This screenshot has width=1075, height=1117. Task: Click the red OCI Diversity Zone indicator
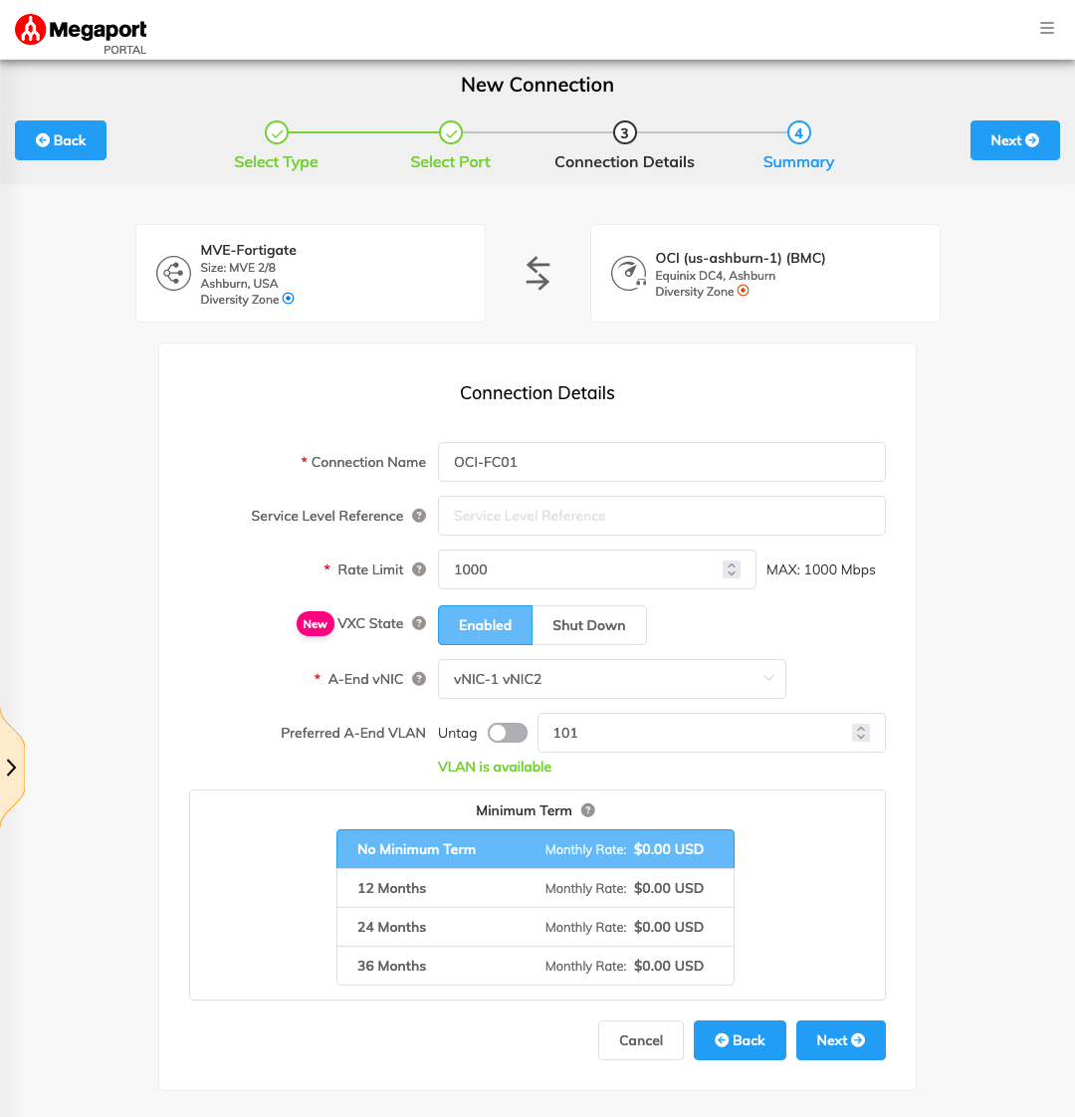[x=743, y=291]
